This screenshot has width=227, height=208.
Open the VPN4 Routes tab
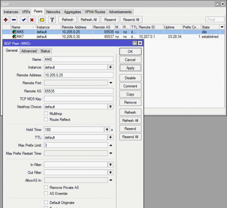coord(95,12)
